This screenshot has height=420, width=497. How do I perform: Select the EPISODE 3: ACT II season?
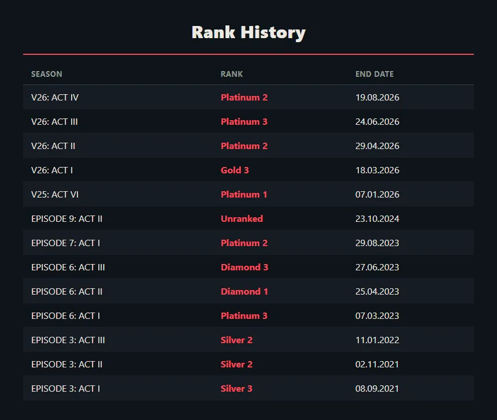click(67, 365)
